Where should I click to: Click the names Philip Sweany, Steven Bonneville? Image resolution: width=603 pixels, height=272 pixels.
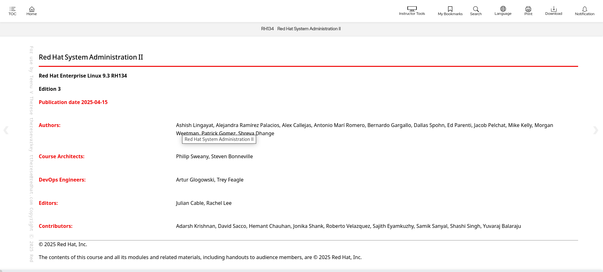tap(214, 156)
